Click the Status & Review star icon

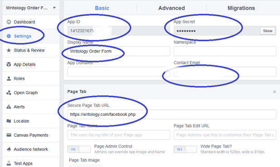tap(9, 50)
